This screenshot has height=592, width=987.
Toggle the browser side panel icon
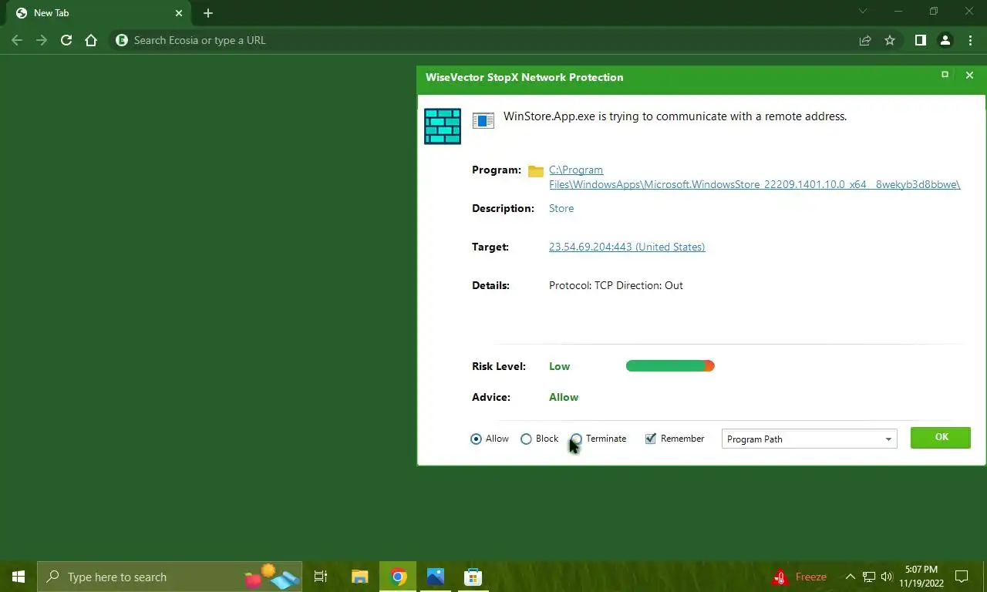point(920,40)
